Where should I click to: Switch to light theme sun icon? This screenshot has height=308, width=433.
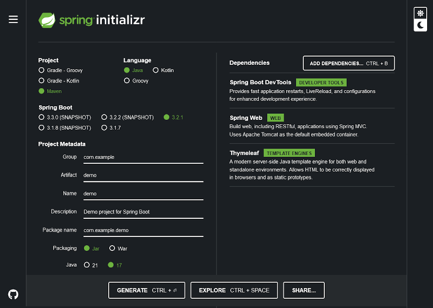pos(420,13)
